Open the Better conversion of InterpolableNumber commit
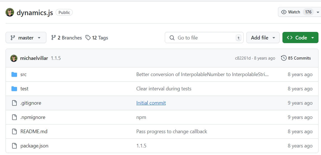 (203, 74)
